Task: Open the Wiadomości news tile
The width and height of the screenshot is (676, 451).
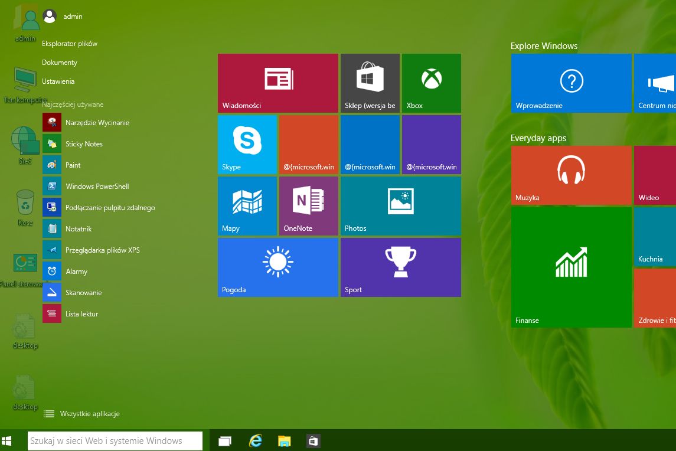Action: [277, 83]
